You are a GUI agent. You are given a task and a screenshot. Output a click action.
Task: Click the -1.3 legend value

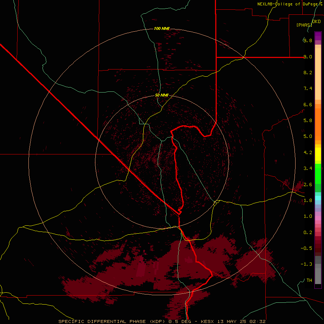click(306, 264)
